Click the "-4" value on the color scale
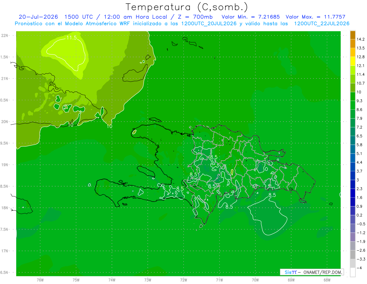This screenshot has width=367, height=284. (359, 268)
